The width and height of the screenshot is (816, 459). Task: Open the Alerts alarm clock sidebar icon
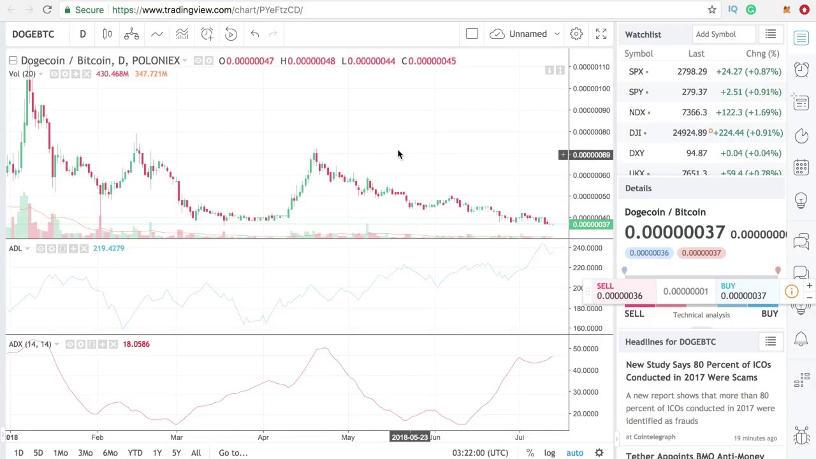pyautogui.click(x=801, y=69)
